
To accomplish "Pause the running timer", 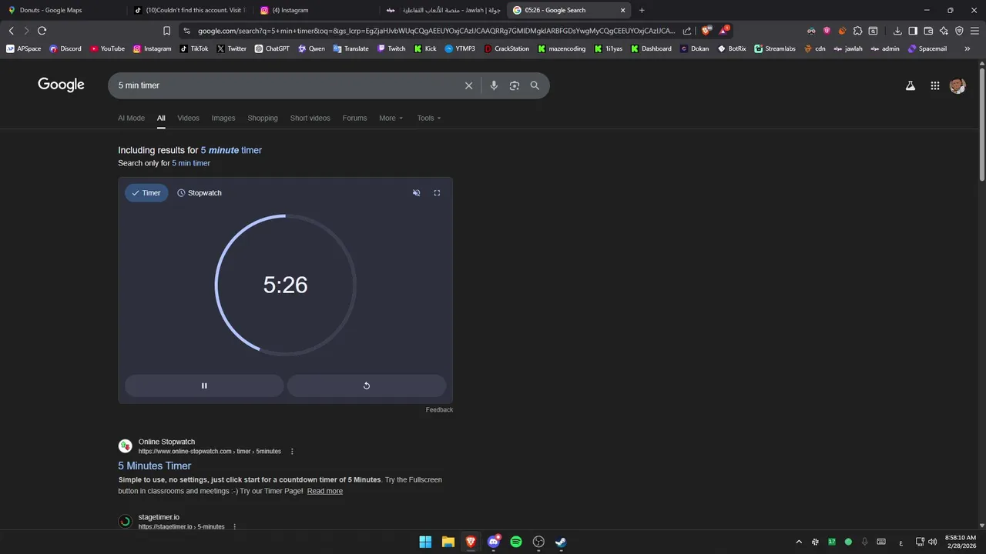I will click(x=204, y=385).
